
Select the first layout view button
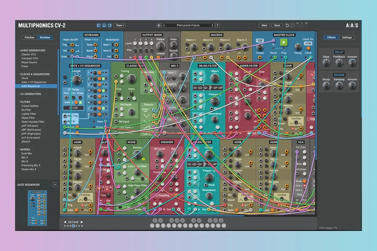coord(99,26)
